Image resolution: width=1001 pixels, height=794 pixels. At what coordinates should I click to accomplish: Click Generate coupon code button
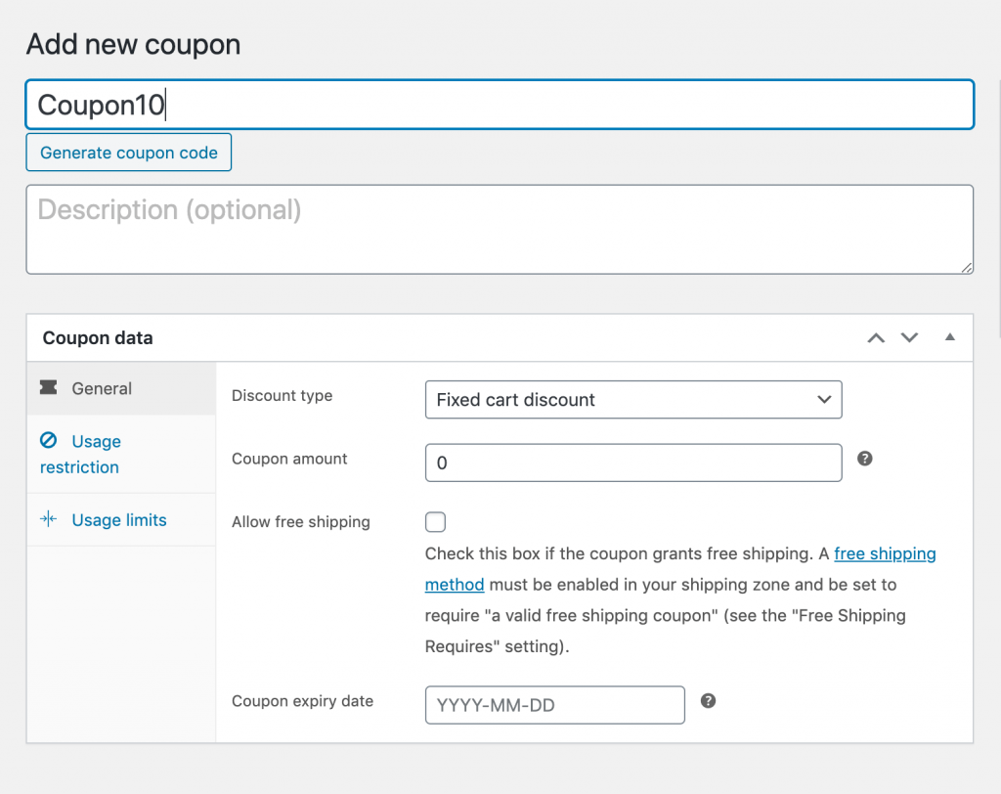128,153
